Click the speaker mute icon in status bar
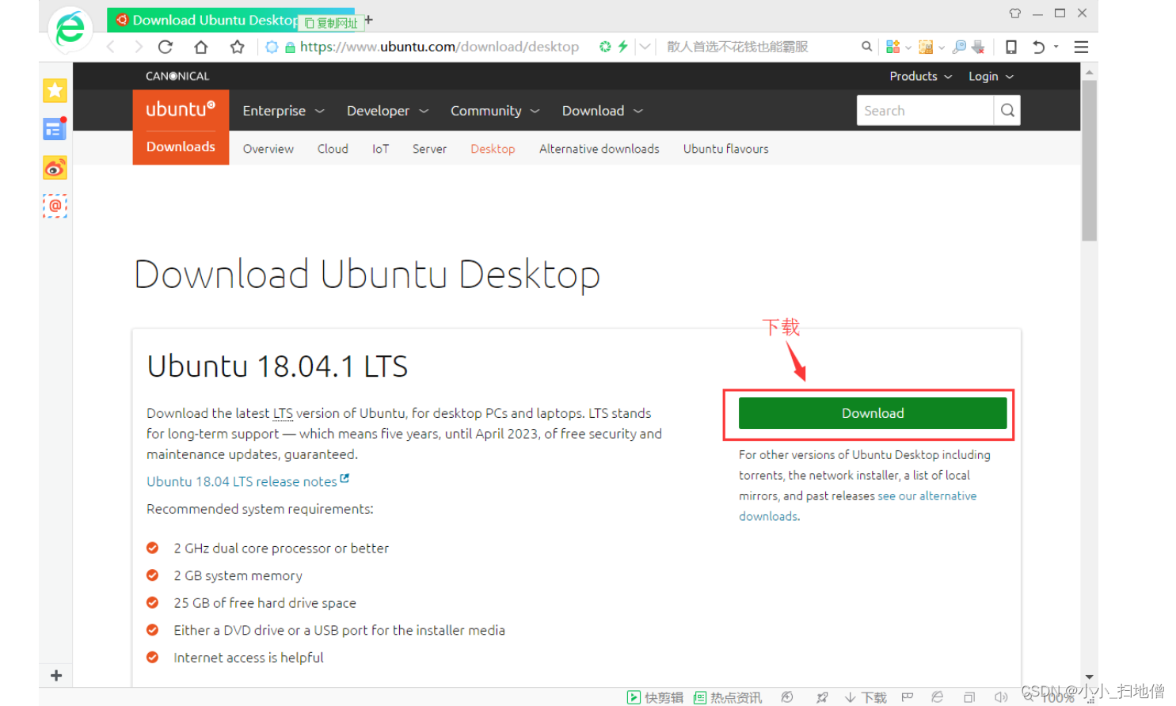Screen dimensions: 1176x706 point(1001,697)
